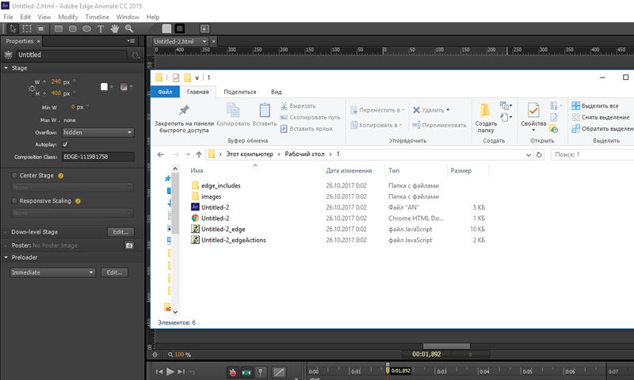Open the Overflow hidden dropdown
The image size is (634, 380).
pos(97,132)
